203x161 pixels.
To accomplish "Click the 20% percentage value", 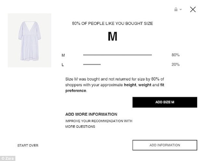I will 175,64.
